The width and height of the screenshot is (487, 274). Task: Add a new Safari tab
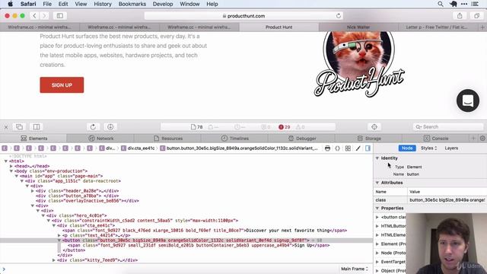pyautogui.click(x=482, y=27)
